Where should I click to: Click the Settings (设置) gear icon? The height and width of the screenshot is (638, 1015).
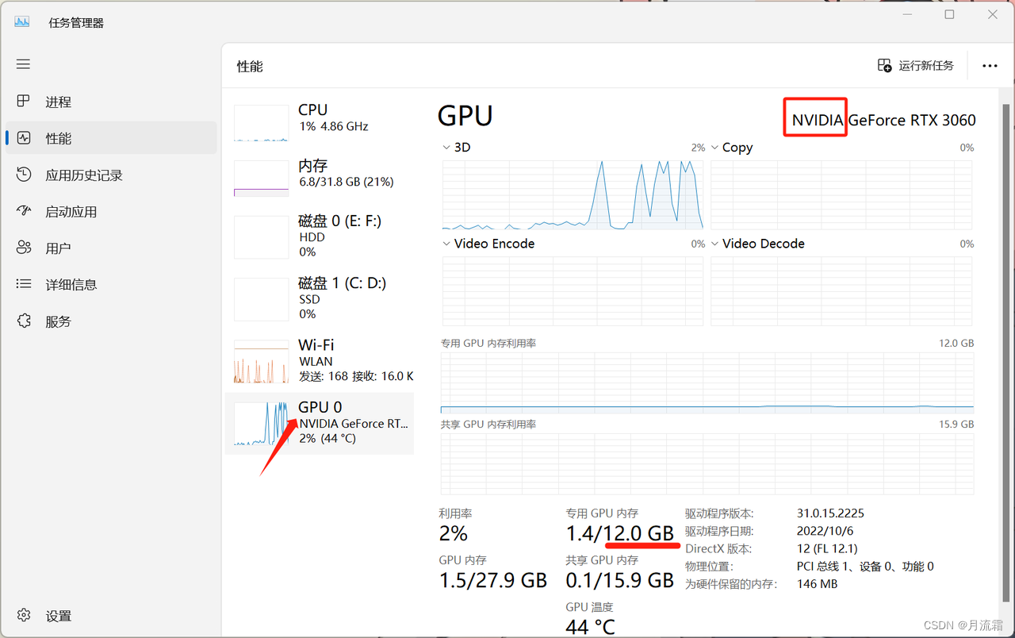point(24,615)
